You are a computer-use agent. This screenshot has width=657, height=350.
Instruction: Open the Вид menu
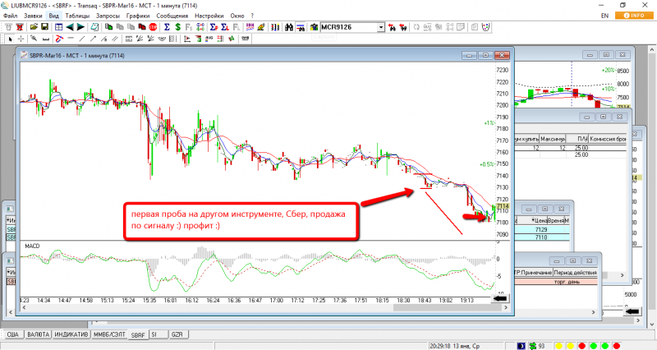click(x=53, y=16)
